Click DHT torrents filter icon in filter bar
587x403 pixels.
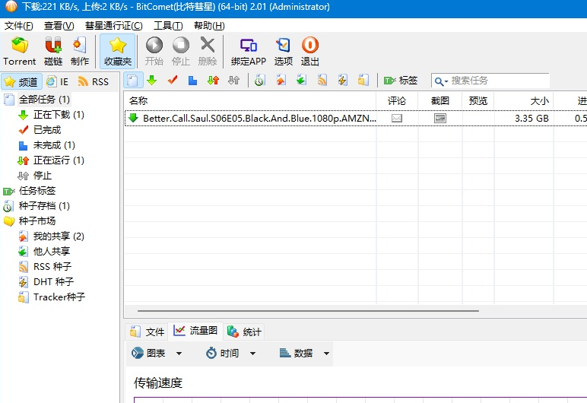click(342, 80)
